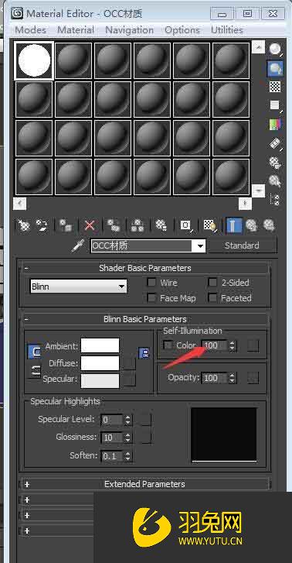Viewport: 292px width, 563px height.
Task: Toggle the Show End Result icon
Action: coord(234,225)
